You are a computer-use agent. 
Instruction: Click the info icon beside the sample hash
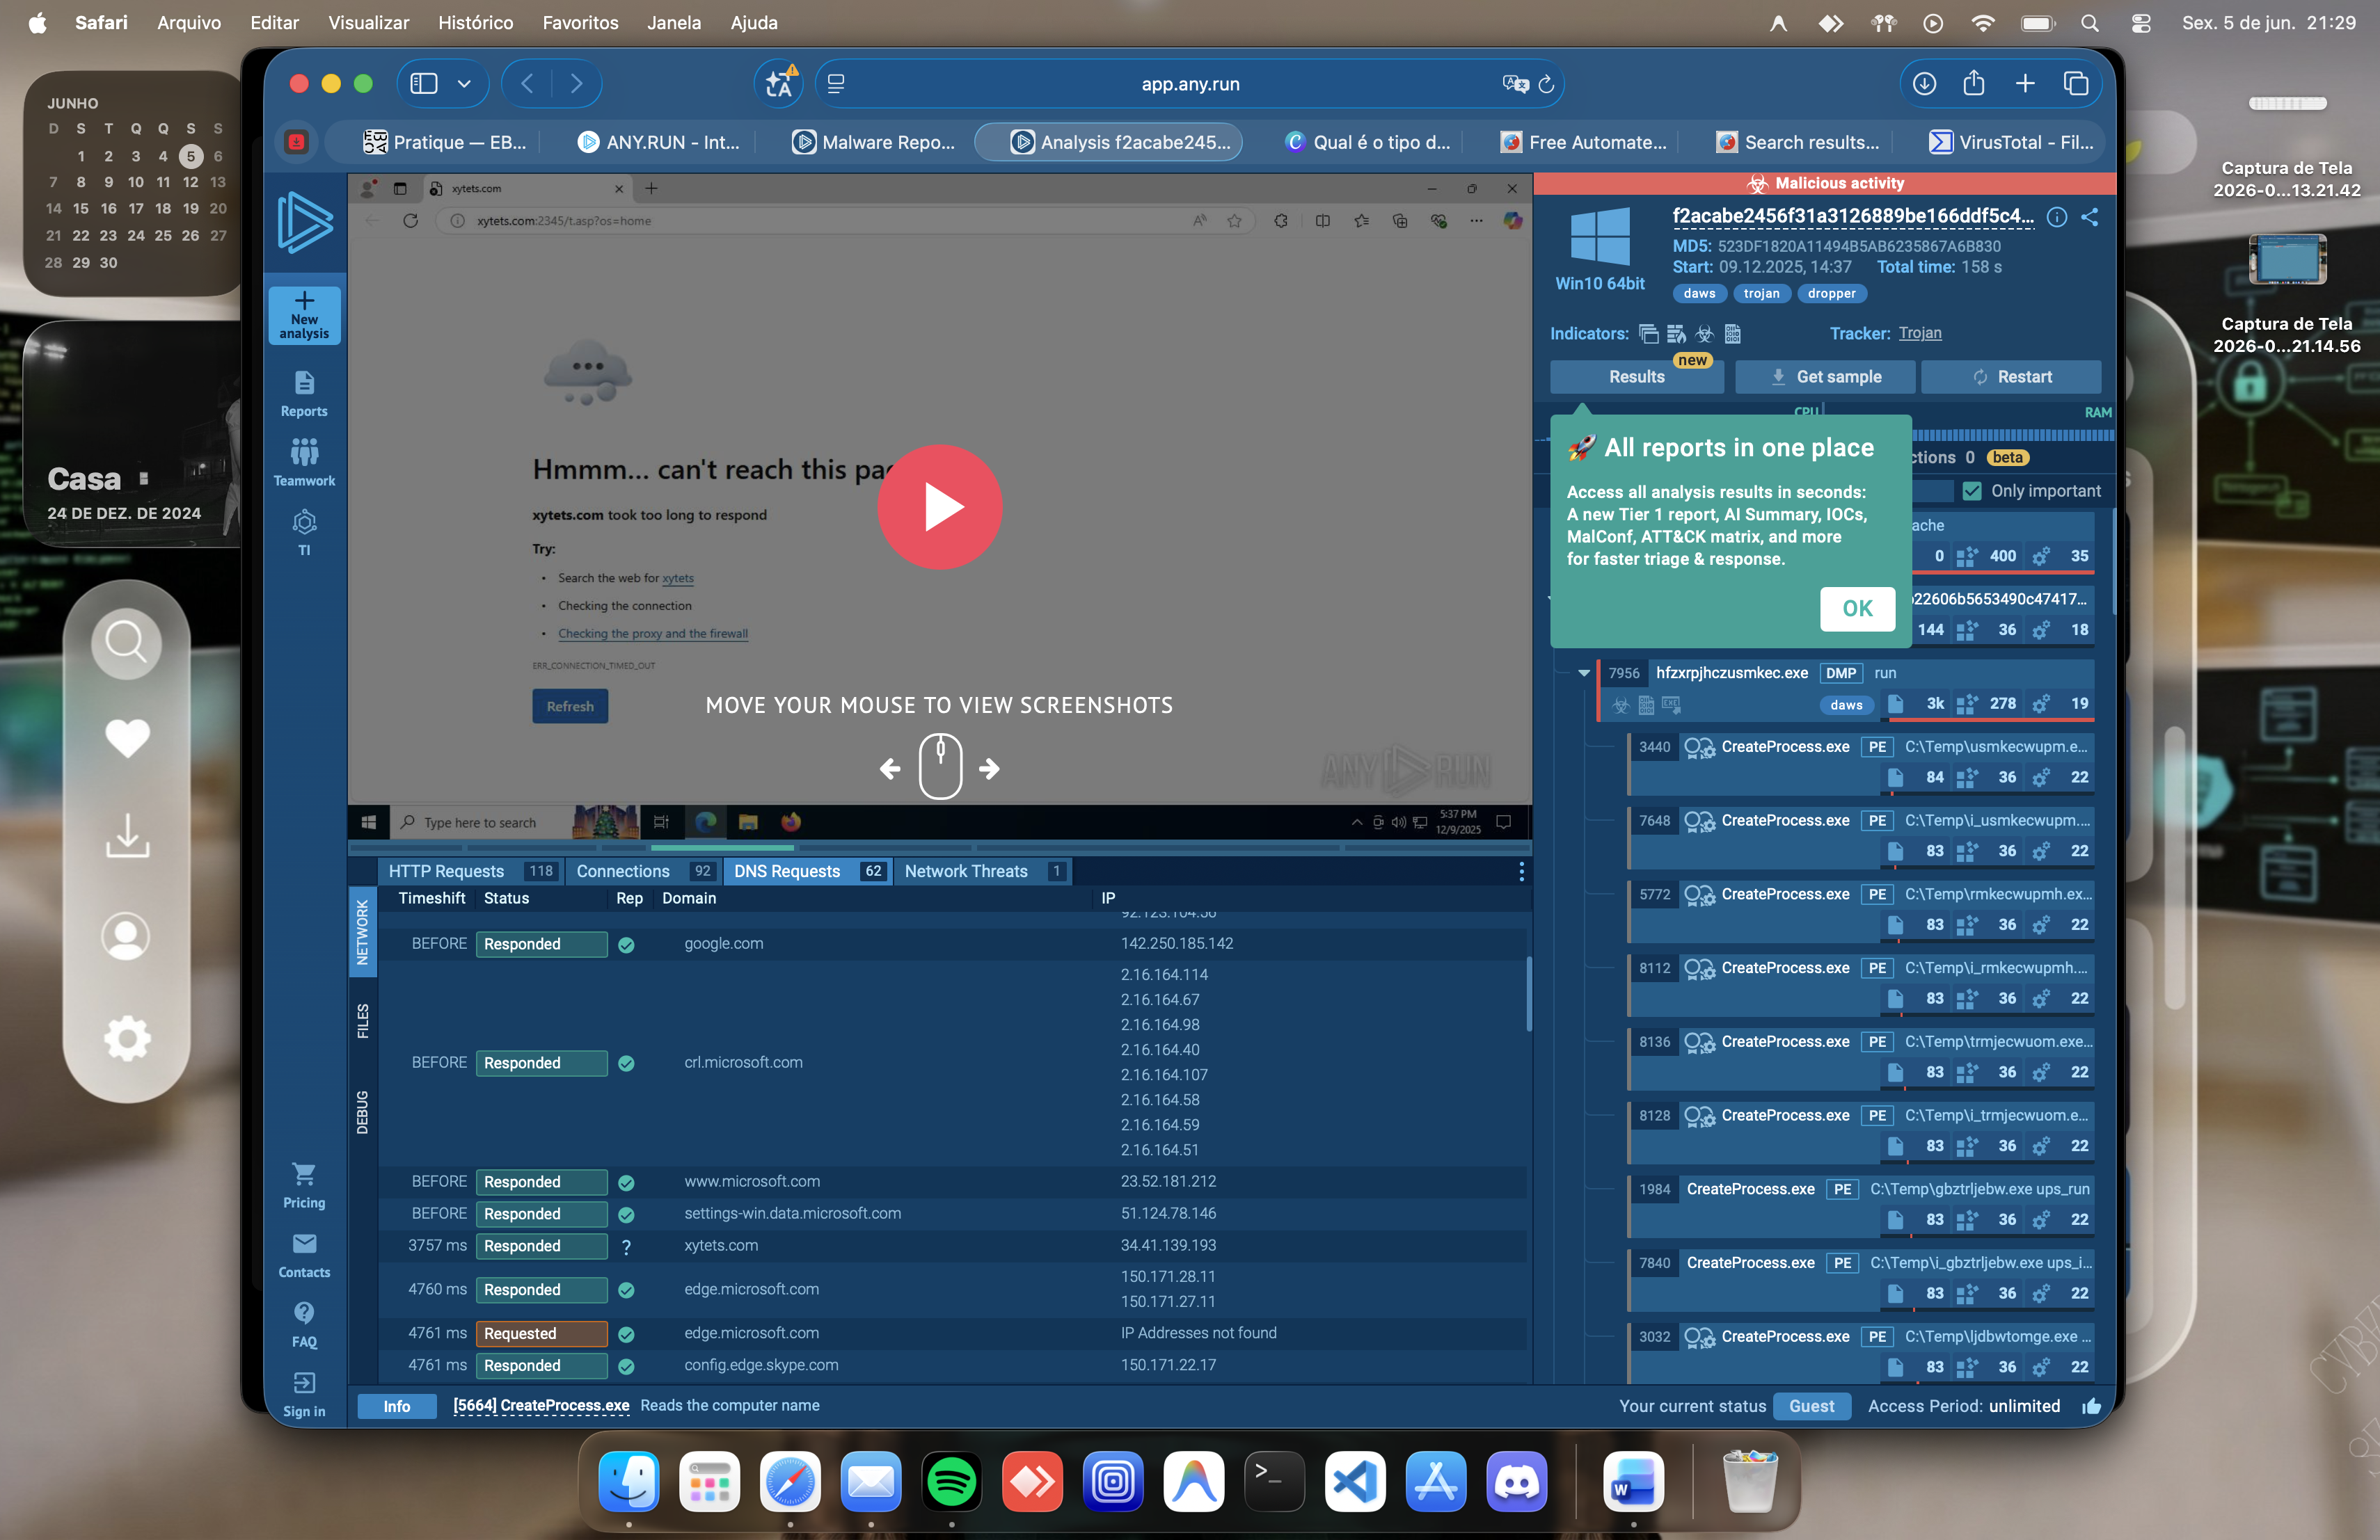[2057, 217]
